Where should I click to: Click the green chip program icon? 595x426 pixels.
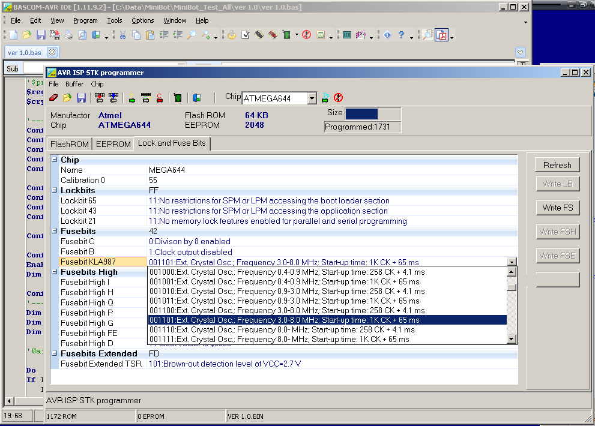click(x=178, y=97)
